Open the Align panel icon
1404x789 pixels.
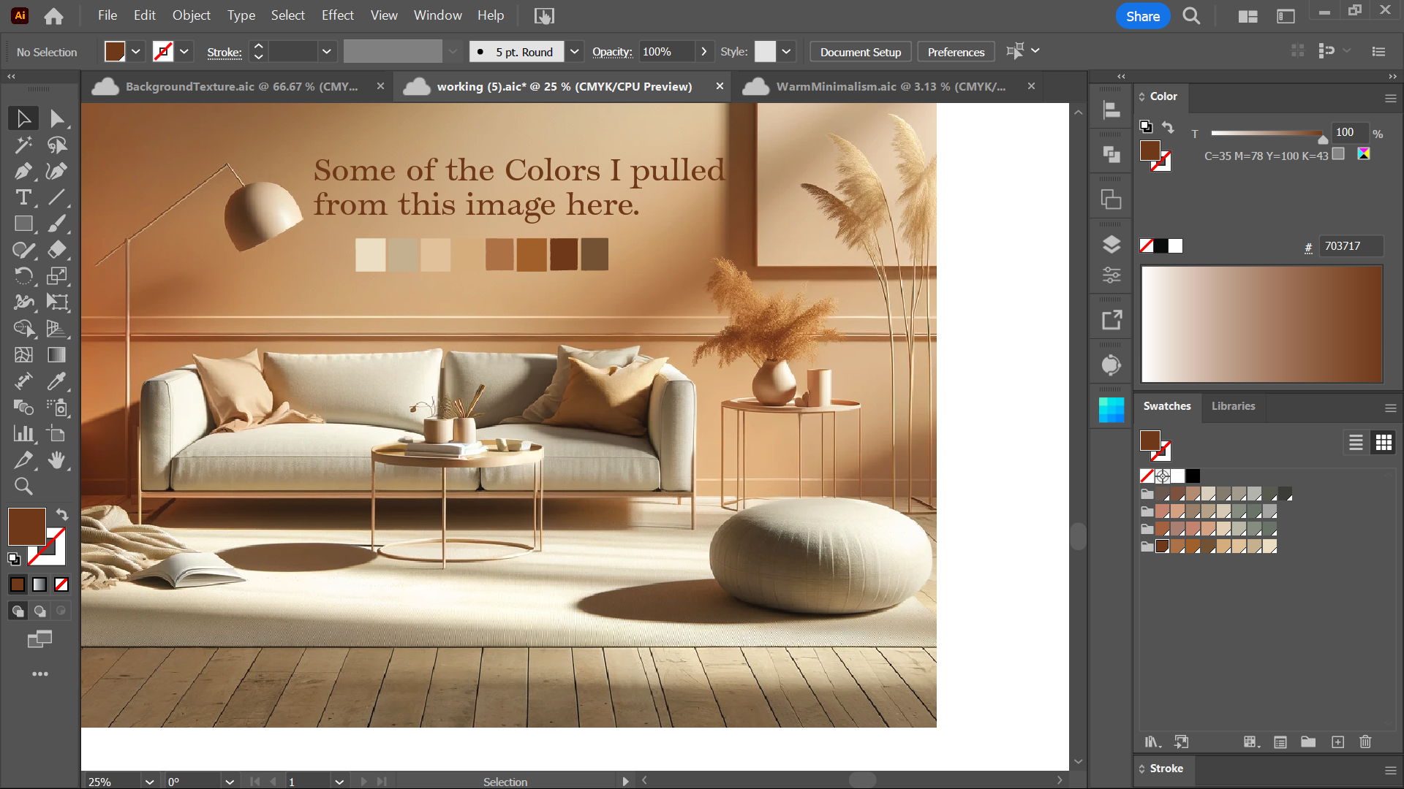pyautogui.click(x=1111, y=110)
